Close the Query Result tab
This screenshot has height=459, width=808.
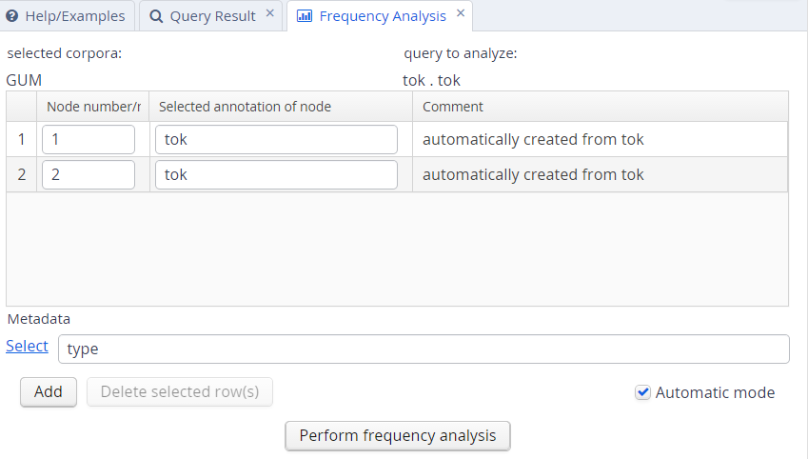click(270, 14)
